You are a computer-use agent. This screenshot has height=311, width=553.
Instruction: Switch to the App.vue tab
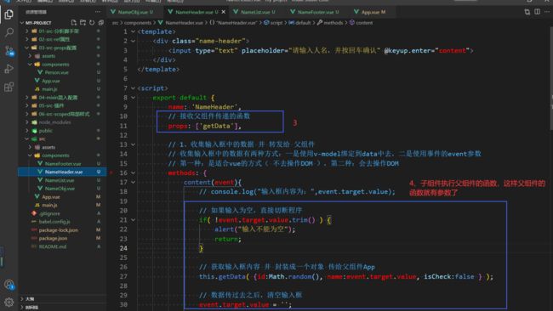(x=373, y=12)
